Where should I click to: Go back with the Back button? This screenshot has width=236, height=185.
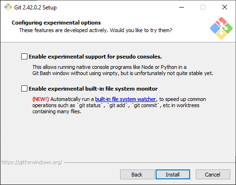pyautogui.click(x=137, y=175)
